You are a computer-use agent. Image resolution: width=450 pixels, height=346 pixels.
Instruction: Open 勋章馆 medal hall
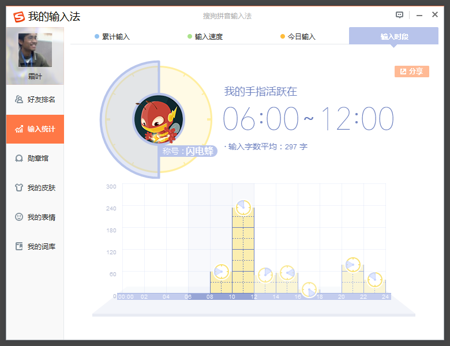(35, 159)
